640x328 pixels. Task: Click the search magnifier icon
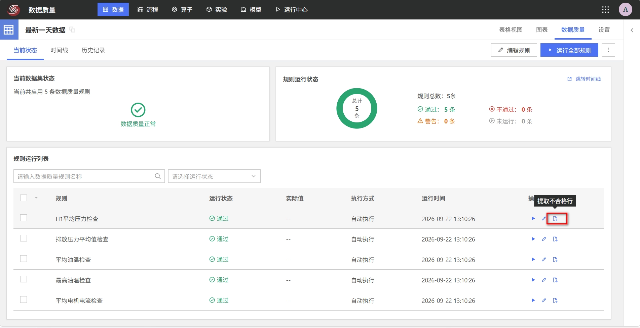(158, 176)
